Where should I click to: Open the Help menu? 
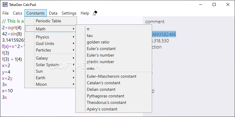85,13
